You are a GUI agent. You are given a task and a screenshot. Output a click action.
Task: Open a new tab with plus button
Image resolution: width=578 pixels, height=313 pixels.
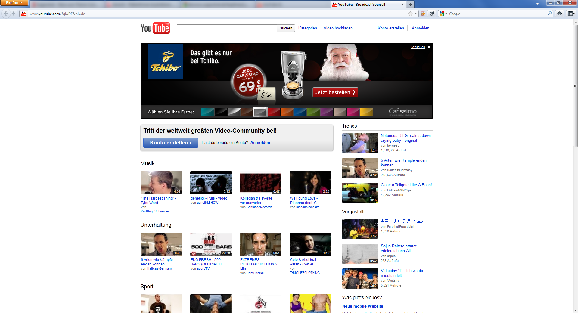click(410, 5)
